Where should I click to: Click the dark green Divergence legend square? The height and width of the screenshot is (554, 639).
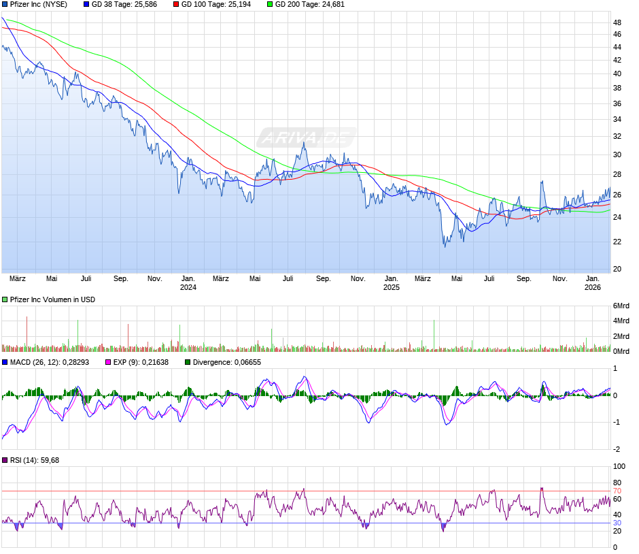pyautogui.click(x=188, y=362)
